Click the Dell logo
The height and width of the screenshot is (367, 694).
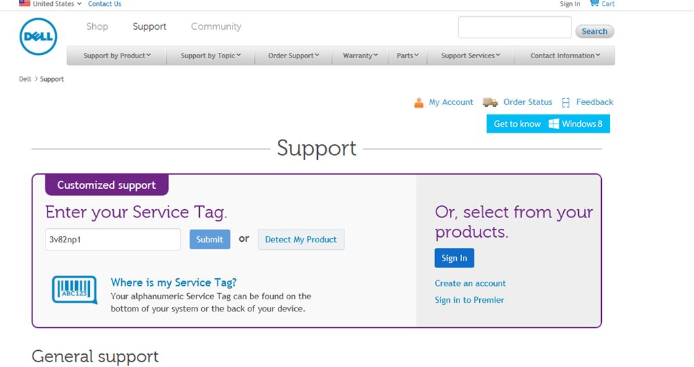(x=39, y=37)
